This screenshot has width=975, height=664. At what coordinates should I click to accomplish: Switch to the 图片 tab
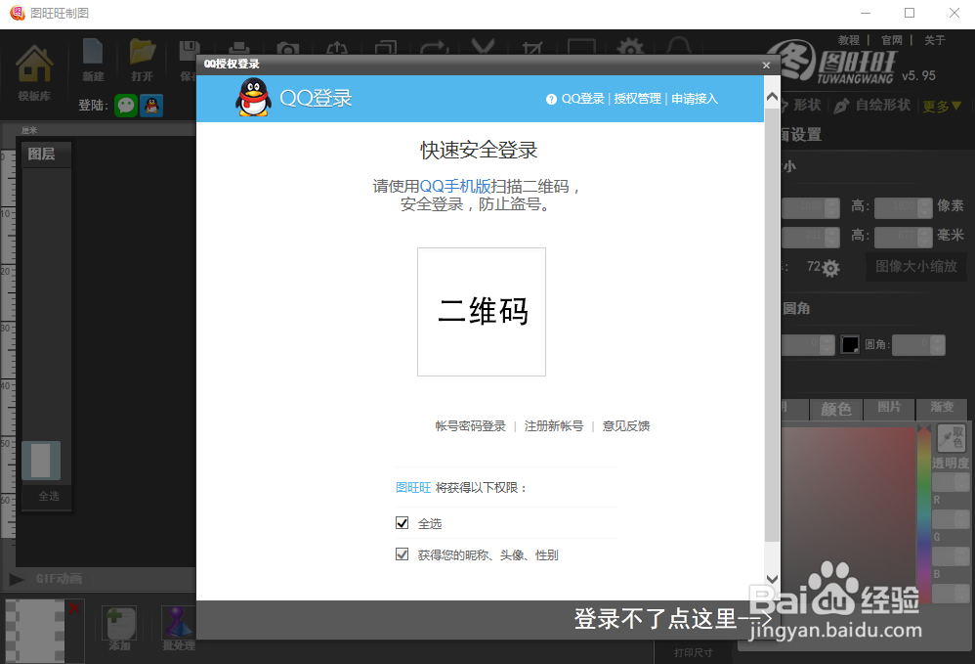coord(889,408)
